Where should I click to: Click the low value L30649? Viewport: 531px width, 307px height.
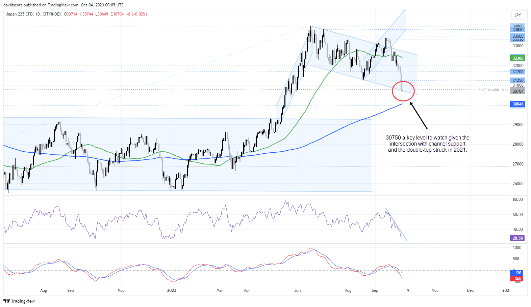(x=102, y=14)
